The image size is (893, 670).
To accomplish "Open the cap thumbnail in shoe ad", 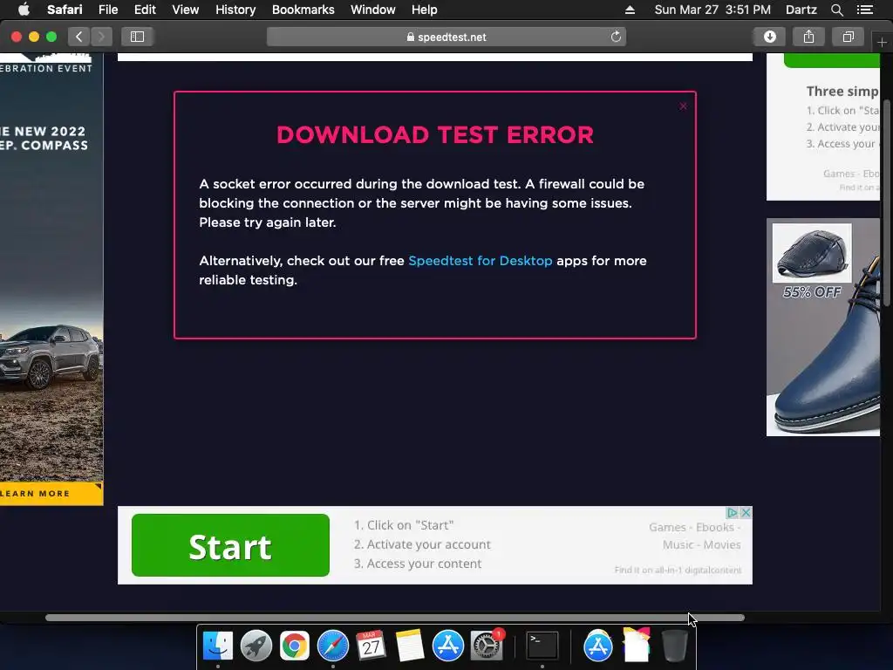I will (x=812, y=253).
